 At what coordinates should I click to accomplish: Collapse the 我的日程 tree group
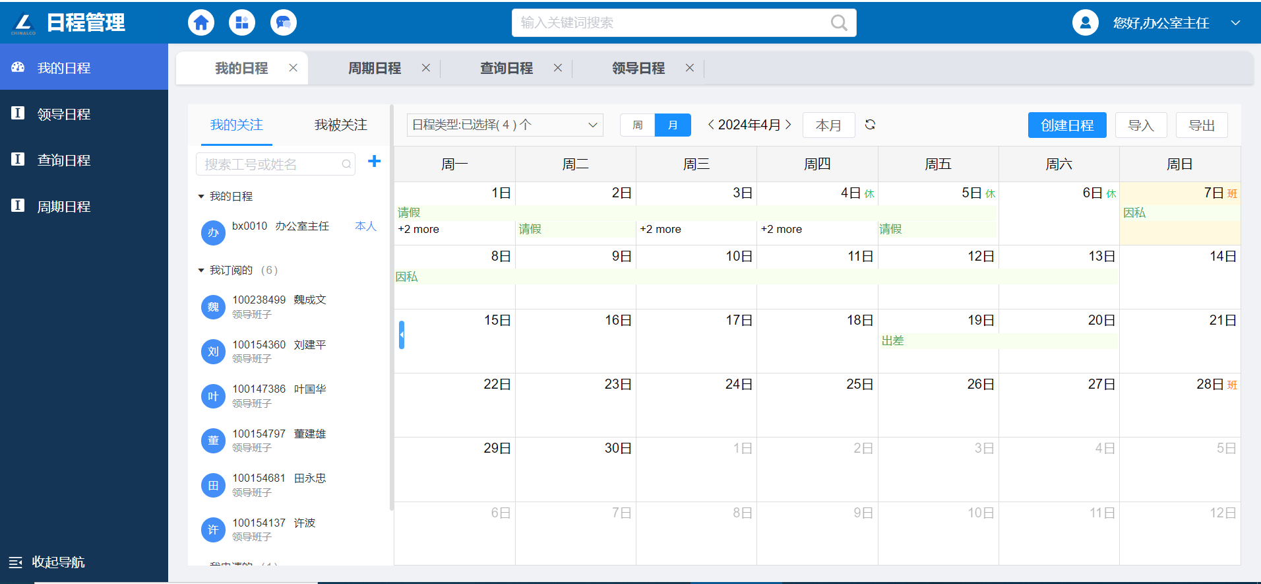201,197
